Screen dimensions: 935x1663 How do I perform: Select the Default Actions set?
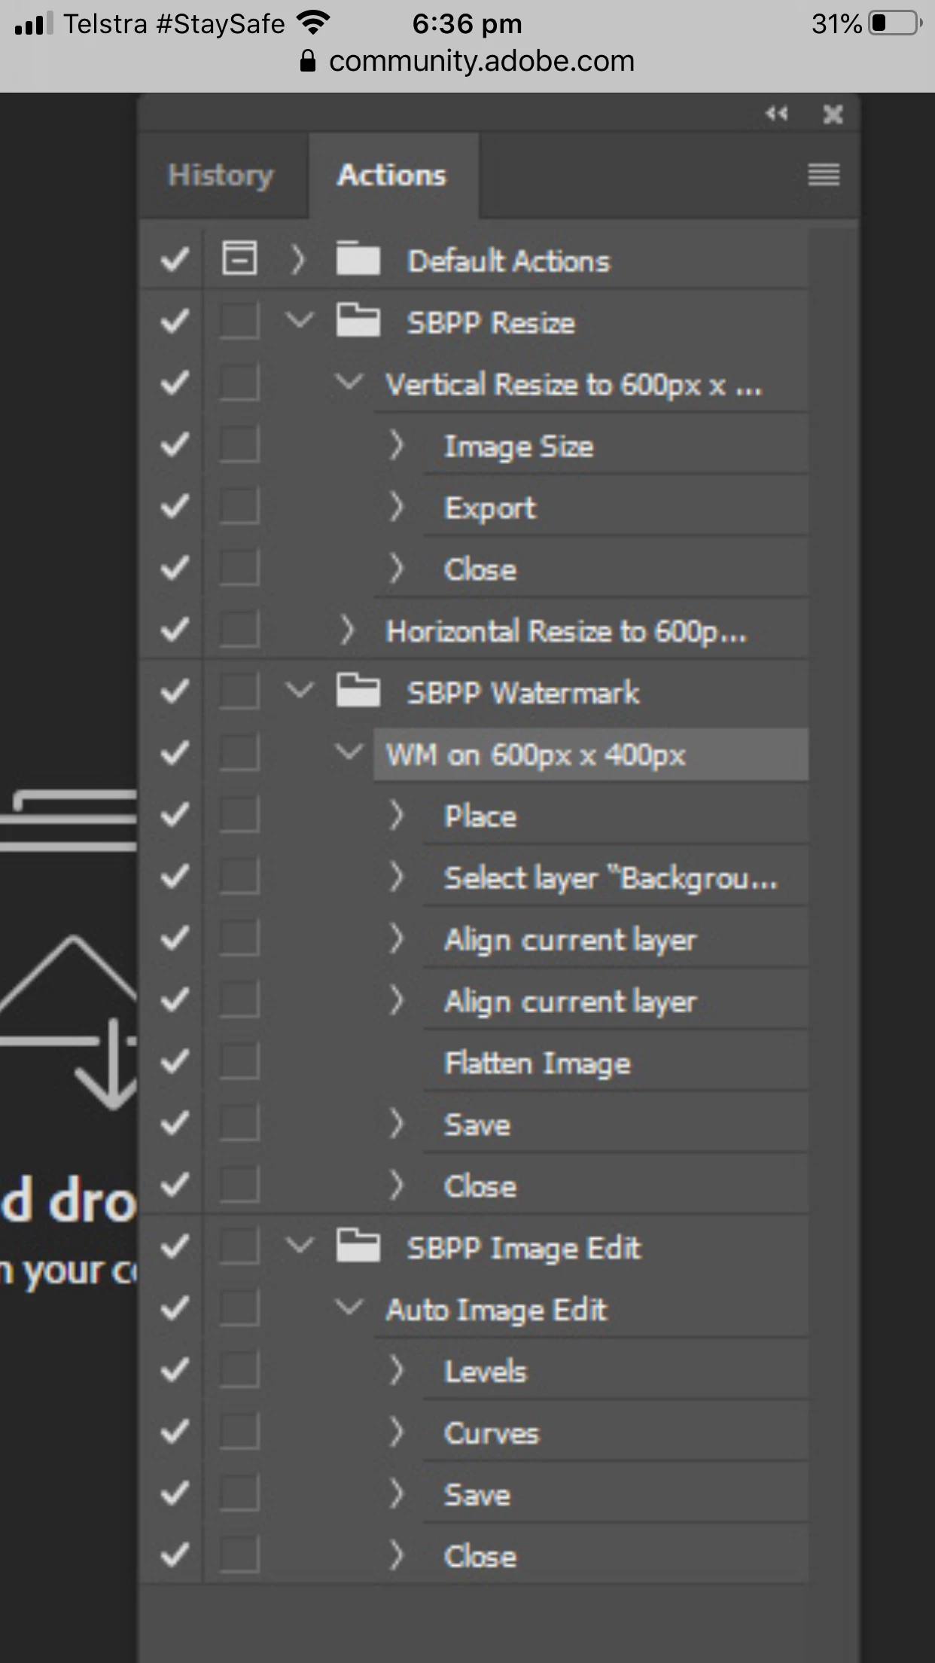click(x=509, y=261)
